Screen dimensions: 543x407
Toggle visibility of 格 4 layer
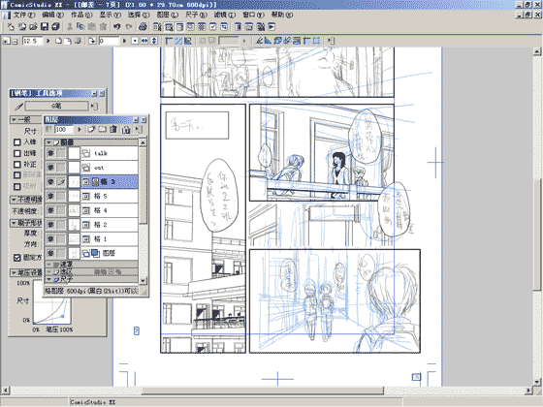50,210
